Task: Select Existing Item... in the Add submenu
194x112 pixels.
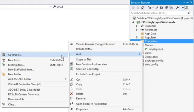Action: (x=35, y=65)
